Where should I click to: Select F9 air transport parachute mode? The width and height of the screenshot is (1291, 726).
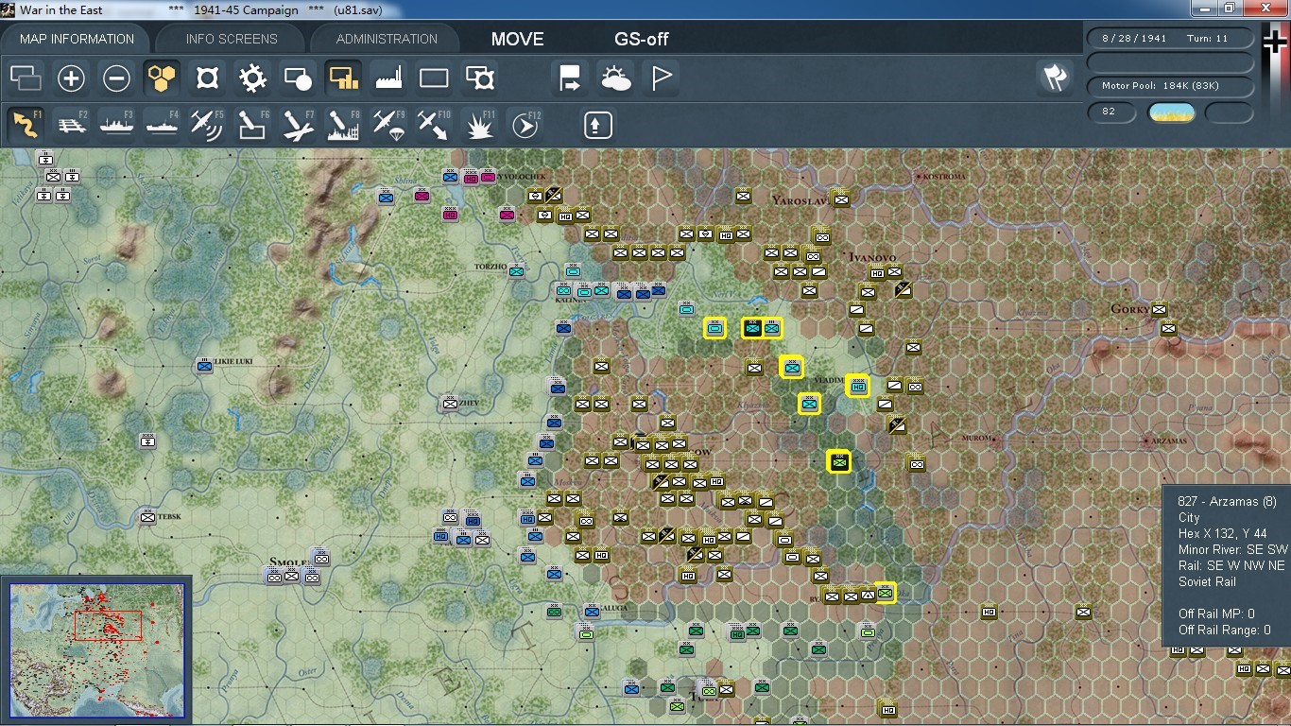pyautogui.click(x=388, y=124)
